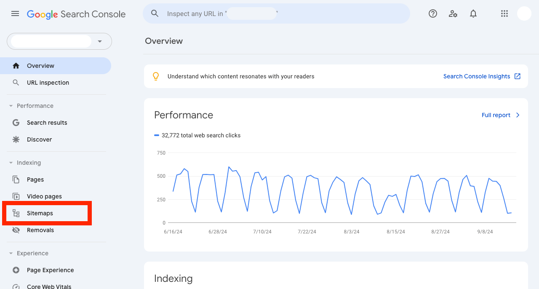Open the Removals tool
This screenshot has height=289, width=539.
(x=56, y=230)
